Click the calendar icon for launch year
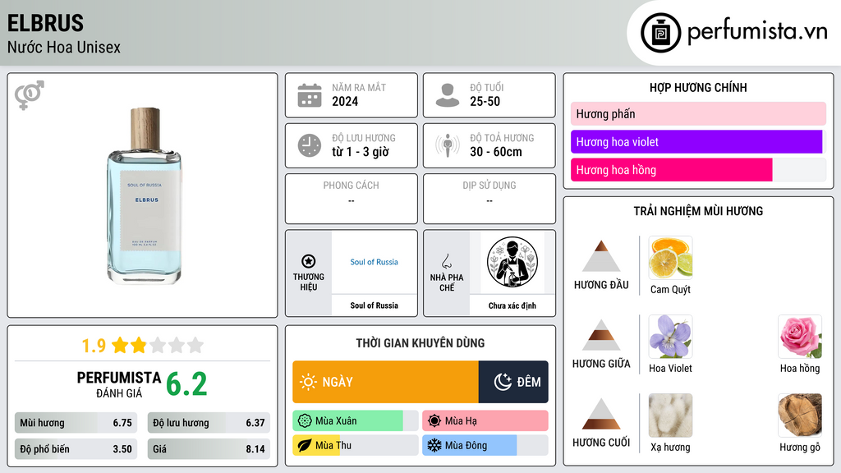The height and width of the screenshot is (473, 841). tap(310, 95)
